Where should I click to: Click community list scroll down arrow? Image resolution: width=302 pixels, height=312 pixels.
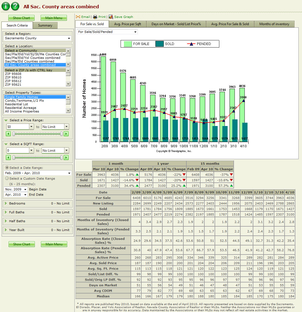coord(68,64)
